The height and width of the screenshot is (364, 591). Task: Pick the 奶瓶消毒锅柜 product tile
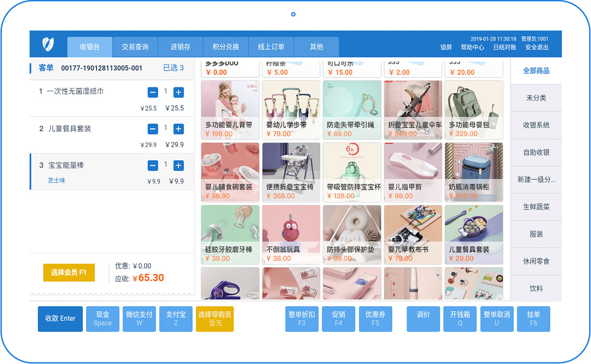[x=474, y=172]
